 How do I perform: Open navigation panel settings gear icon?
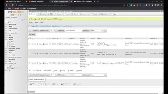click(19, 15)
